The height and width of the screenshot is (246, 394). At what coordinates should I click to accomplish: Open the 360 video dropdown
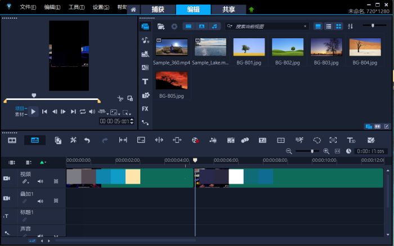pyautogui.click(x=103, y=112)
